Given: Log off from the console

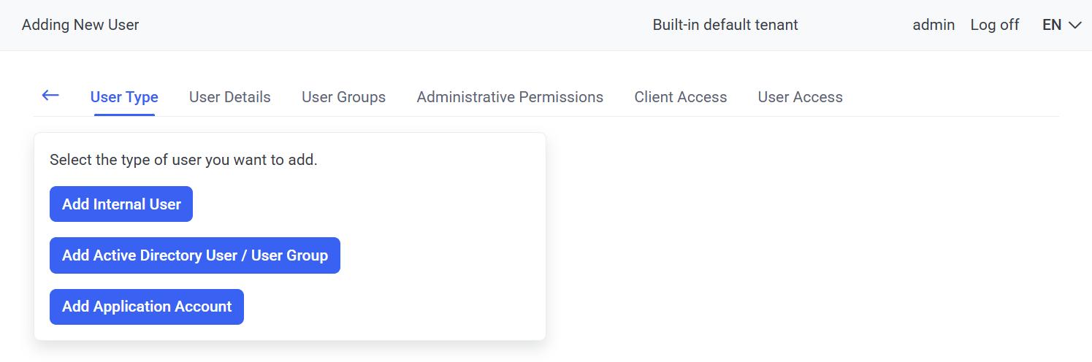Looking at the screenshot, I should (994, 25).
